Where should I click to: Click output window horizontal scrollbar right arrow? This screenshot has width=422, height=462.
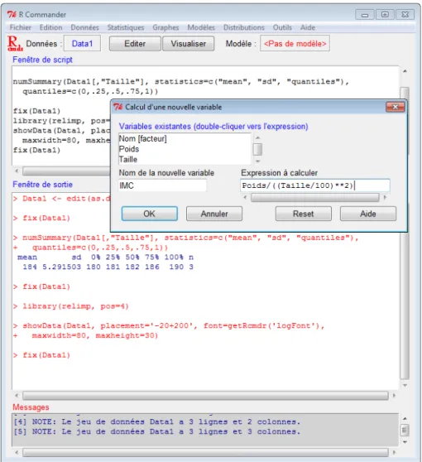click(395, 396)
